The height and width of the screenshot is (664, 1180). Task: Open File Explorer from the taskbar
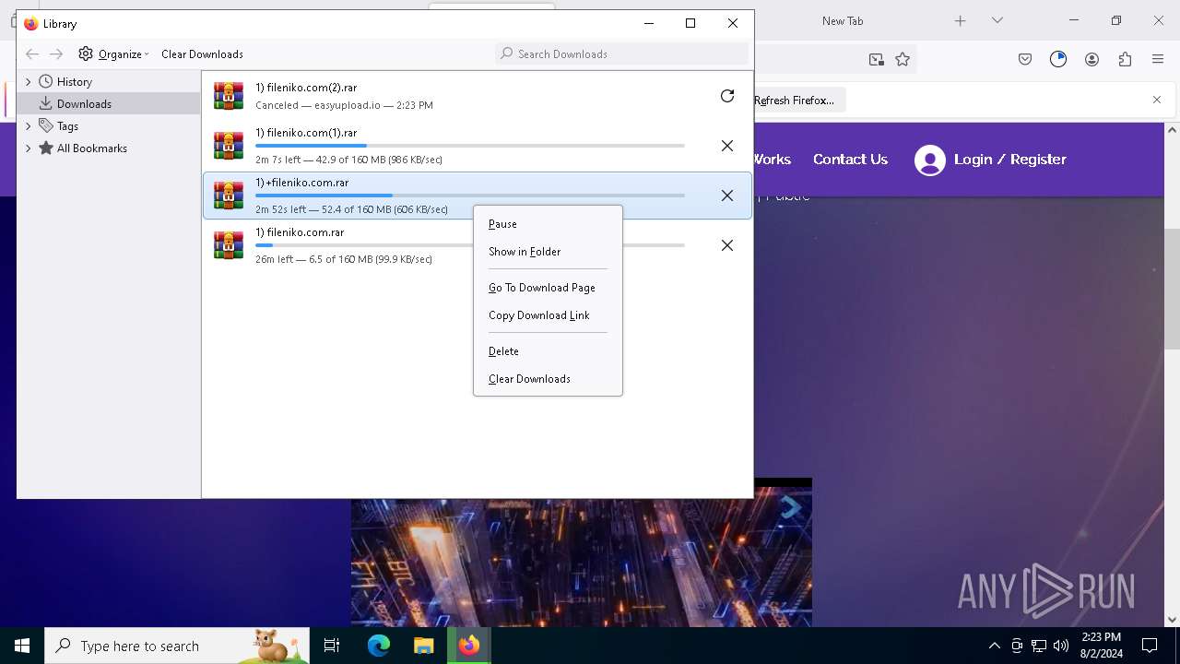[x=423, y=646]
